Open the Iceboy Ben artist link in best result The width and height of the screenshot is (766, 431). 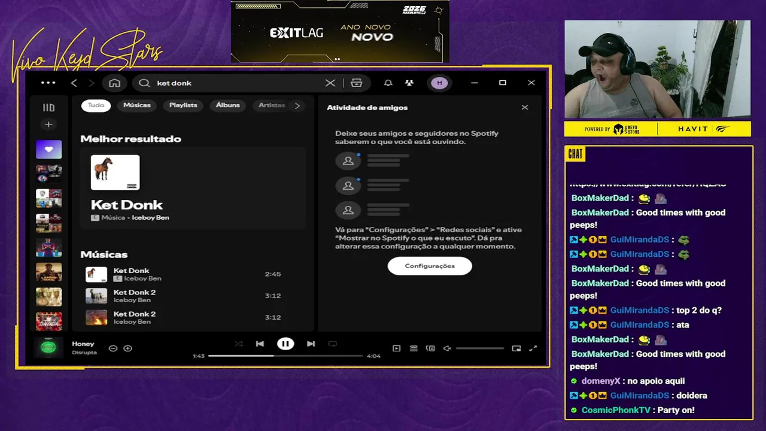pos(150,218)
